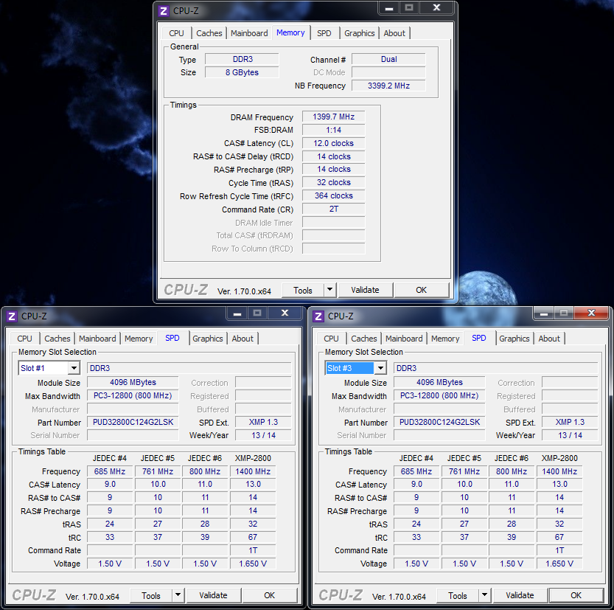Open Graphics tab in top Memory window
The width and height of the screenshot is (614, 610).
click(x=360, y=33)
